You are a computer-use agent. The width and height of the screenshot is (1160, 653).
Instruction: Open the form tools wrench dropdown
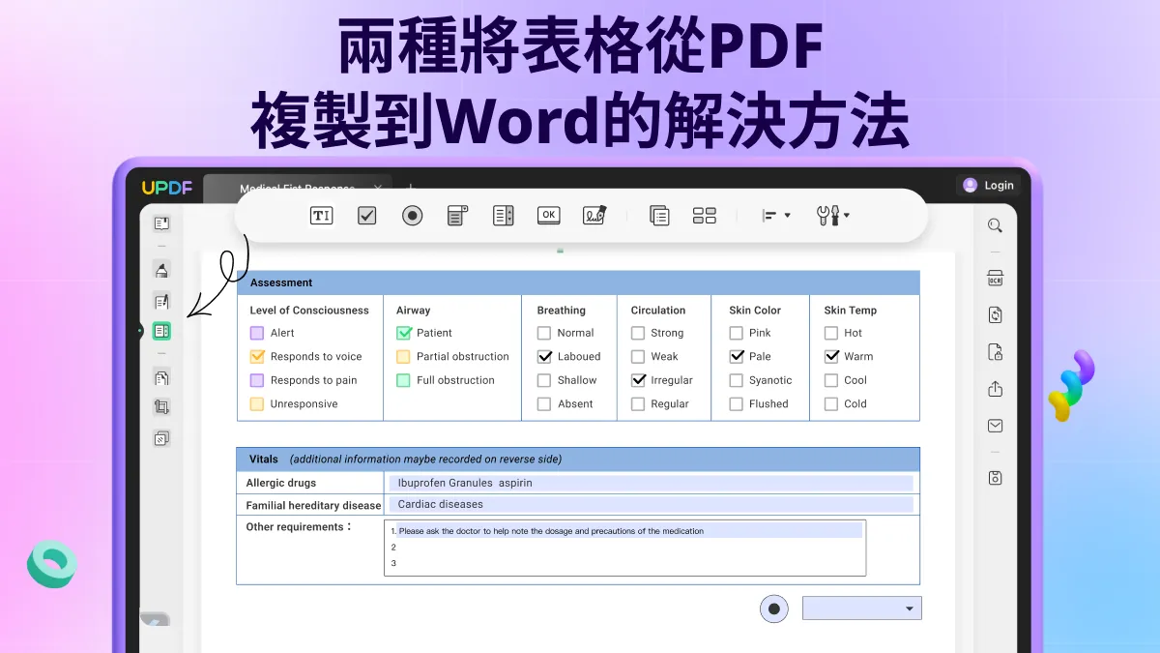833,216
